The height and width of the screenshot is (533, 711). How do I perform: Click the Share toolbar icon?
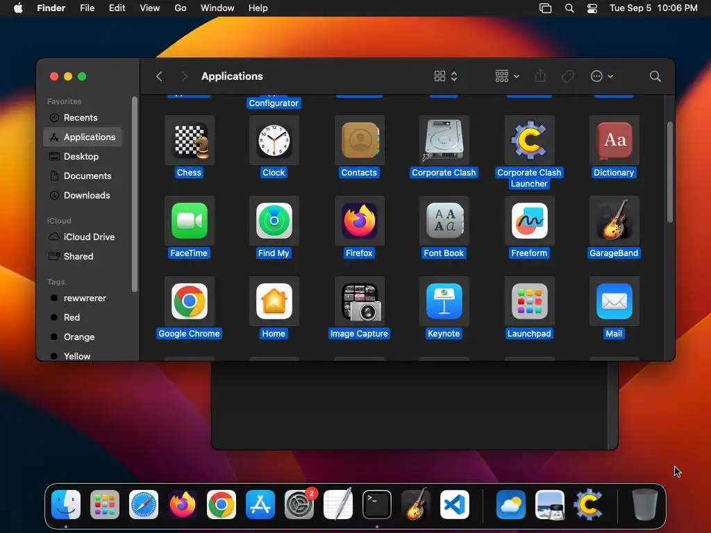point(540,76)
